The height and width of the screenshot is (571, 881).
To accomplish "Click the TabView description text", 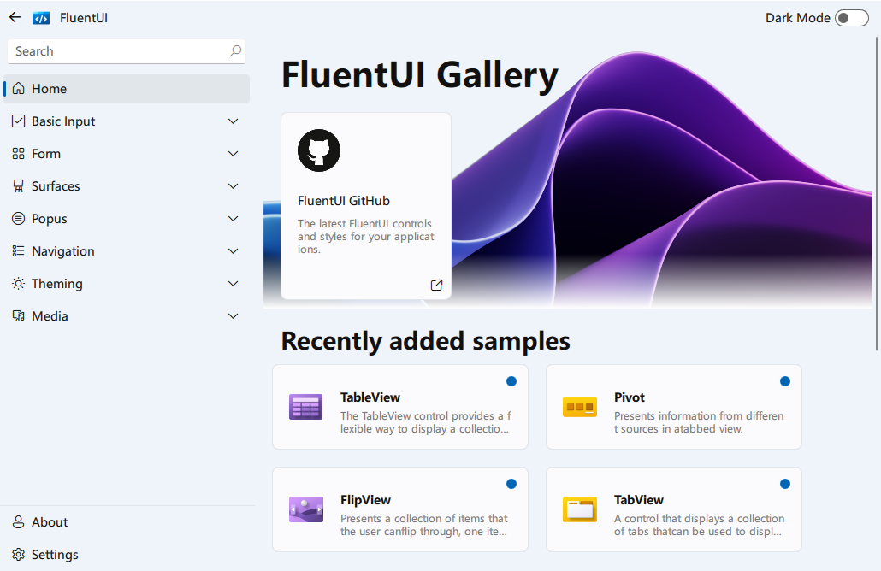I will (x=699, y=525).
